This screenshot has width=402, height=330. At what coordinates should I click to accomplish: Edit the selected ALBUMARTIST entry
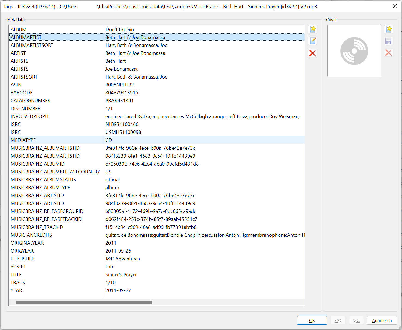click(x=312, y=41)
